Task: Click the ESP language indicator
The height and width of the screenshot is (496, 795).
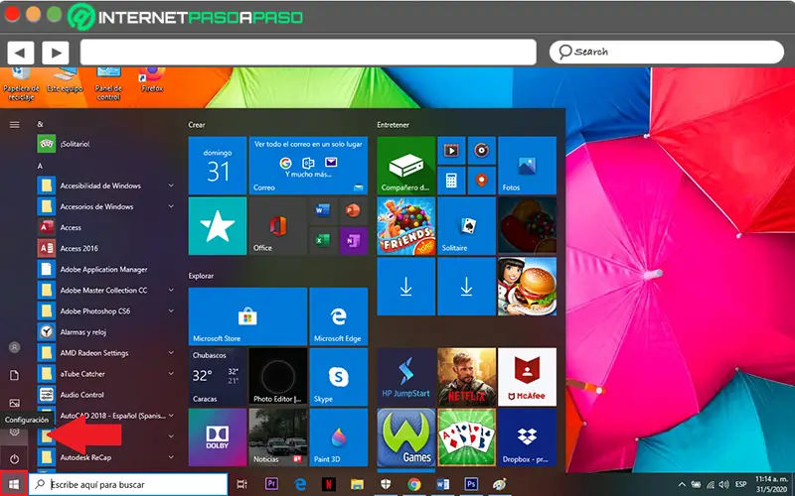Action: [740, 484]
